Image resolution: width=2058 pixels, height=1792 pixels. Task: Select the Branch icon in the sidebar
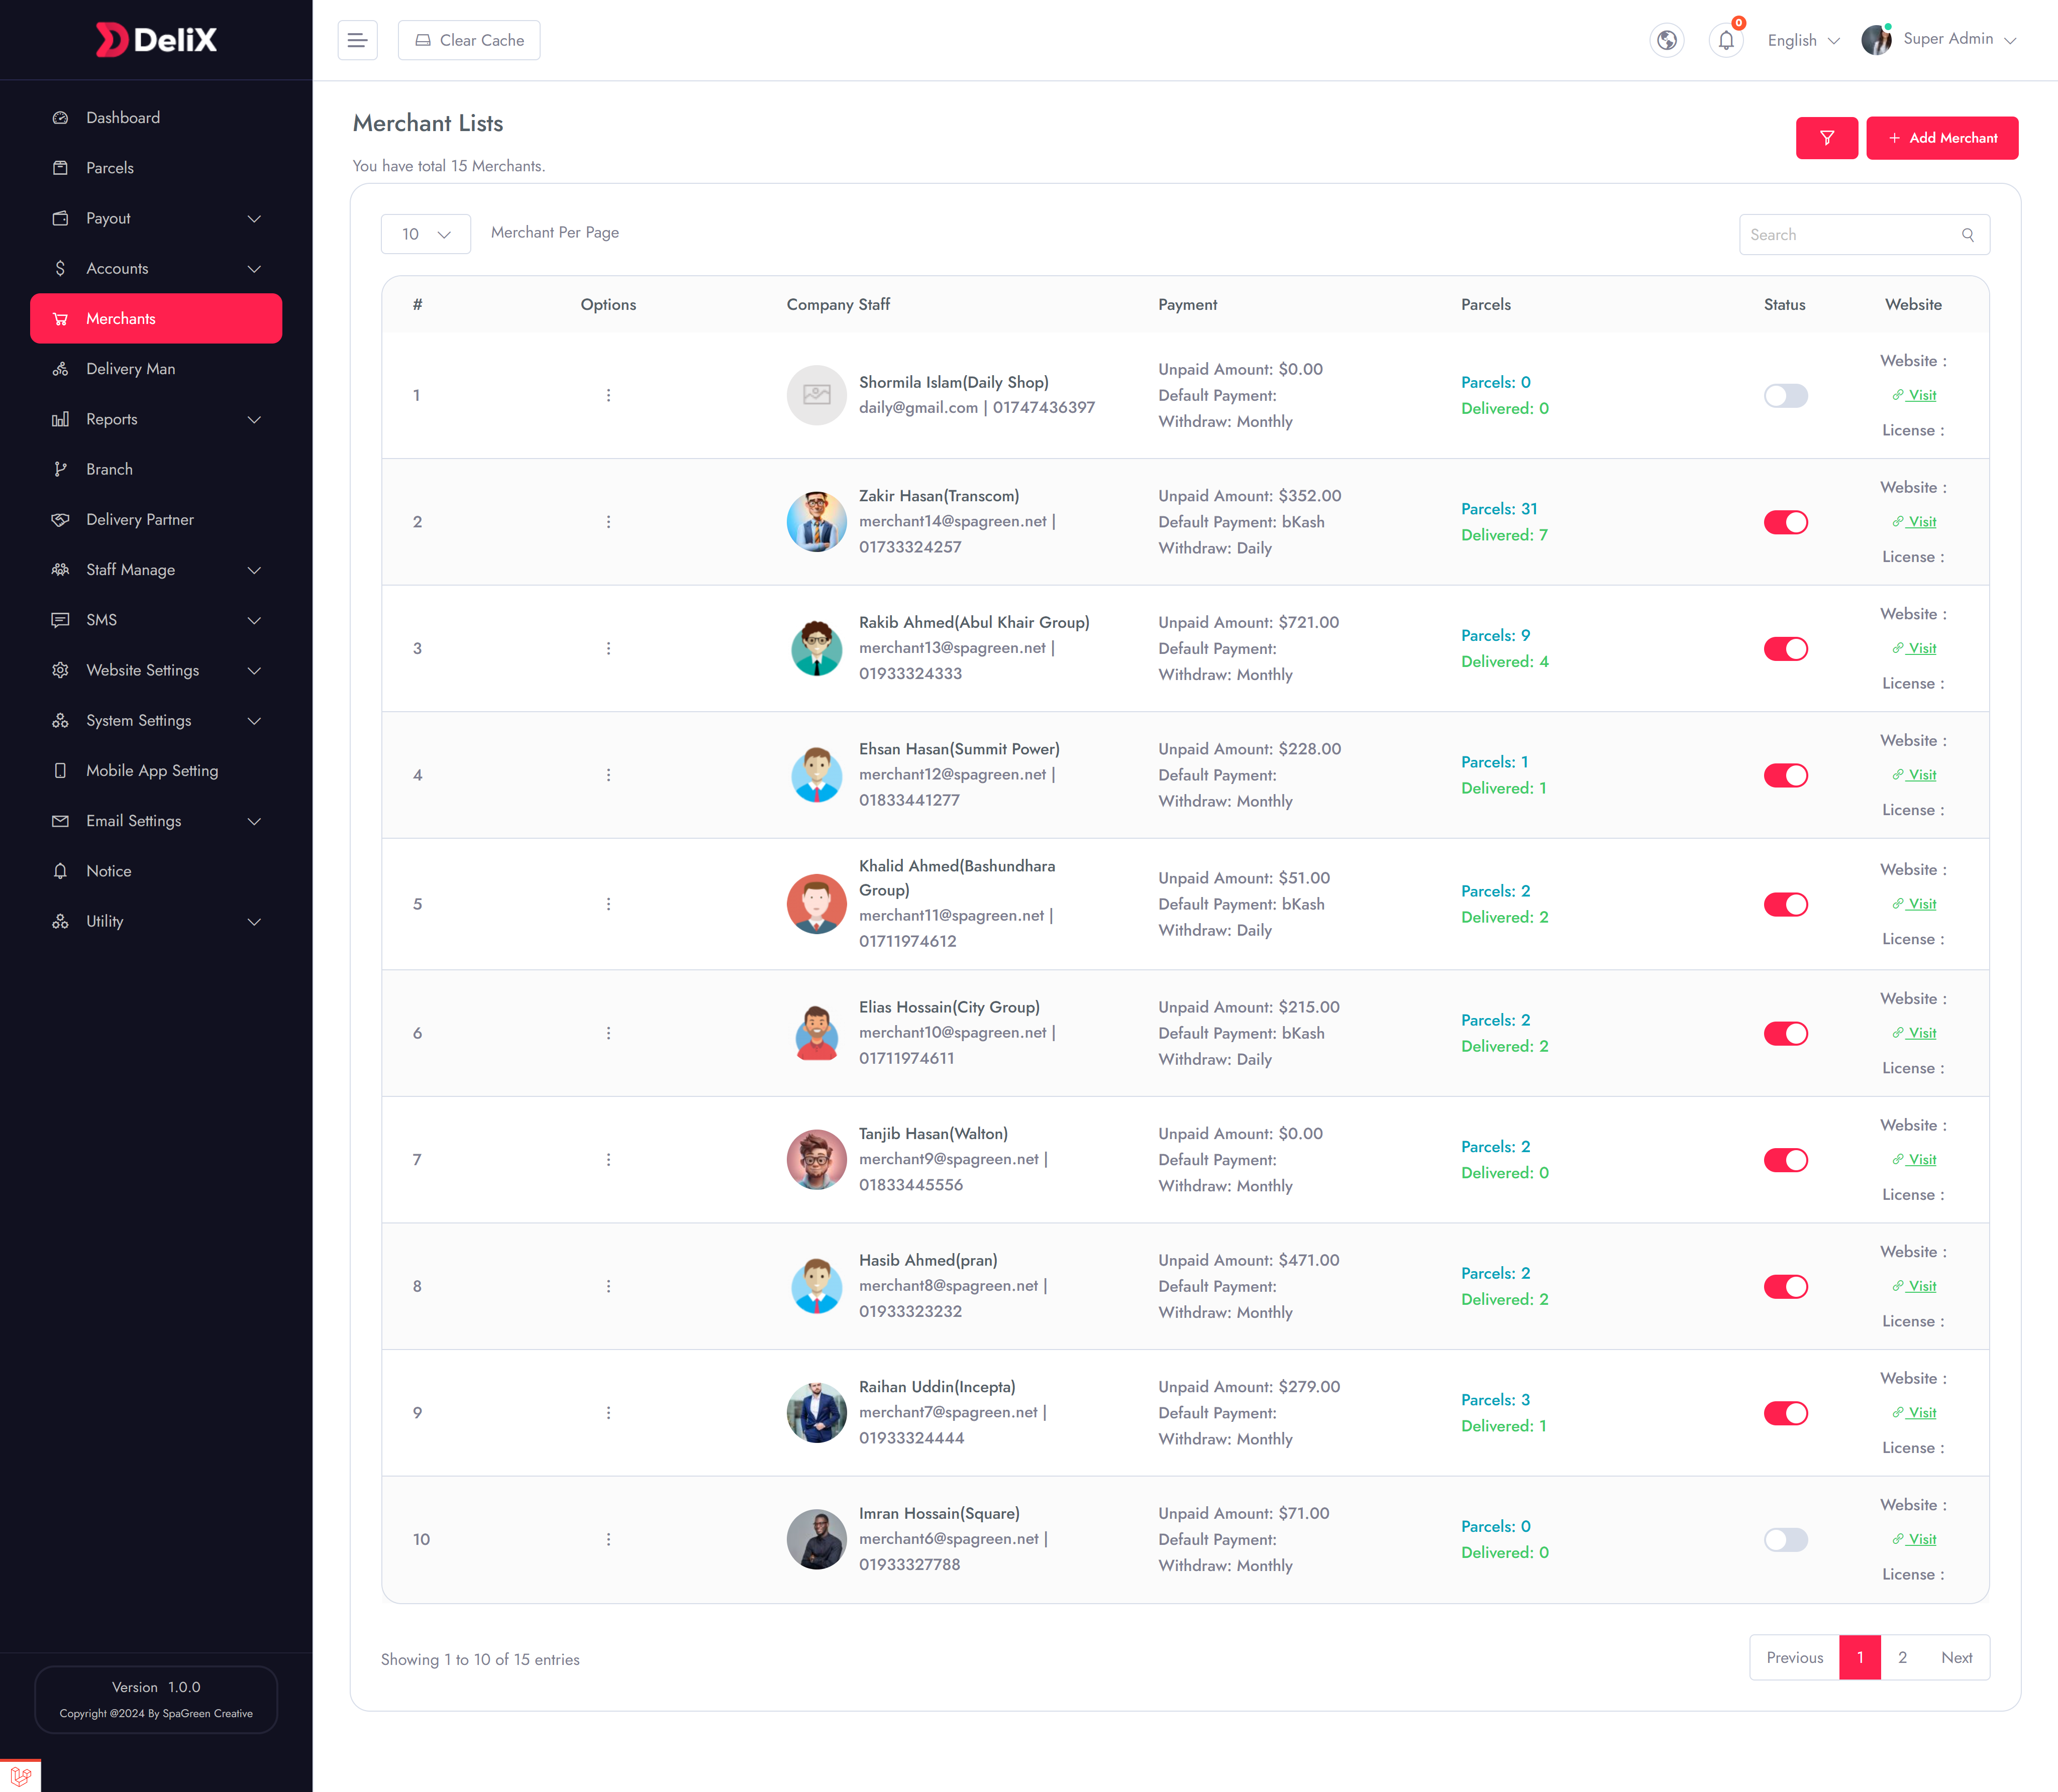coord(60,468)
